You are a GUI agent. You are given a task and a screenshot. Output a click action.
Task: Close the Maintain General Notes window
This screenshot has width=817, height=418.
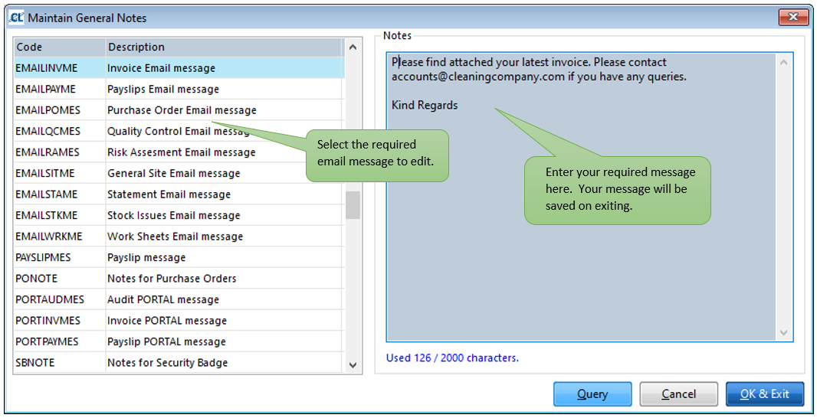793,17
